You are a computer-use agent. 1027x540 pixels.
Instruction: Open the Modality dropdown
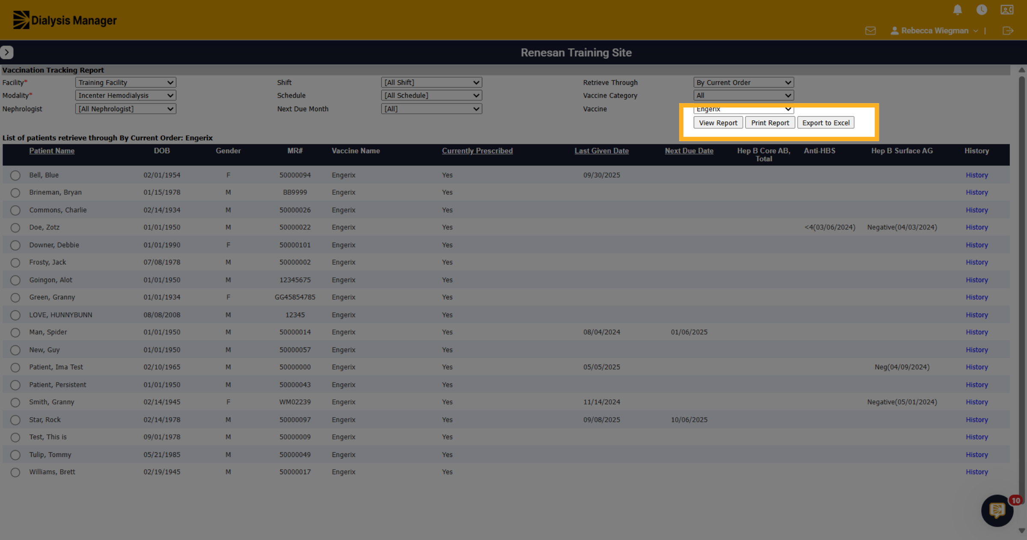pos(126,95)
